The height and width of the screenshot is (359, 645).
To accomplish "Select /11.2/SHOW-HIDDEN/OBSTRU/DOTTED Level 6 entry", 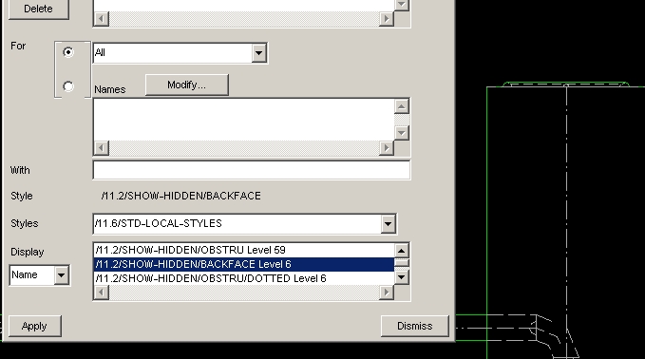I will [244, 278].
